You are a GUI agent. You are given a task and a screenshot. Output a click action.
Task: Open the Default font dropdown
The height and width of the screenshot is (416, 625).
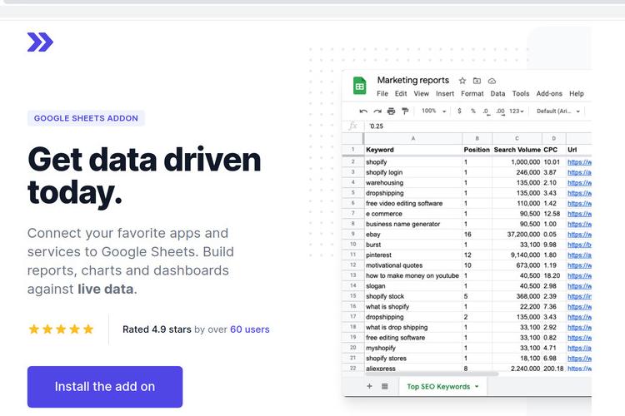[x=558, y=111]
